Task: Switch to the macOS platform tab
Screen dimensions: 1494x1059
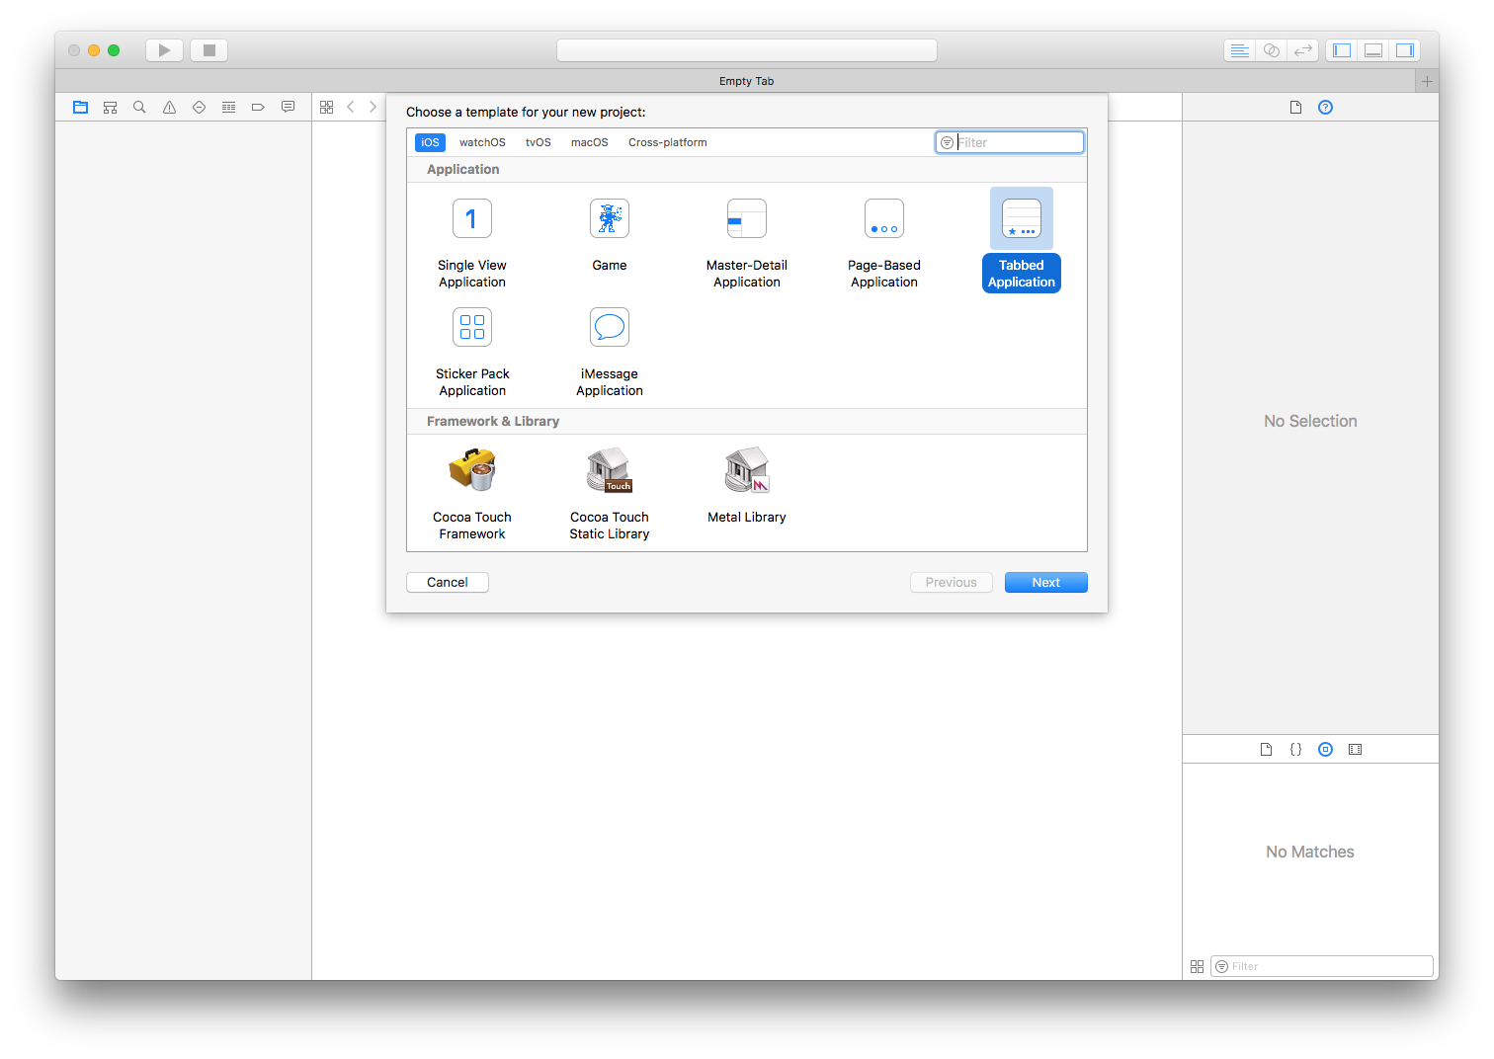Action: [589, 142]
